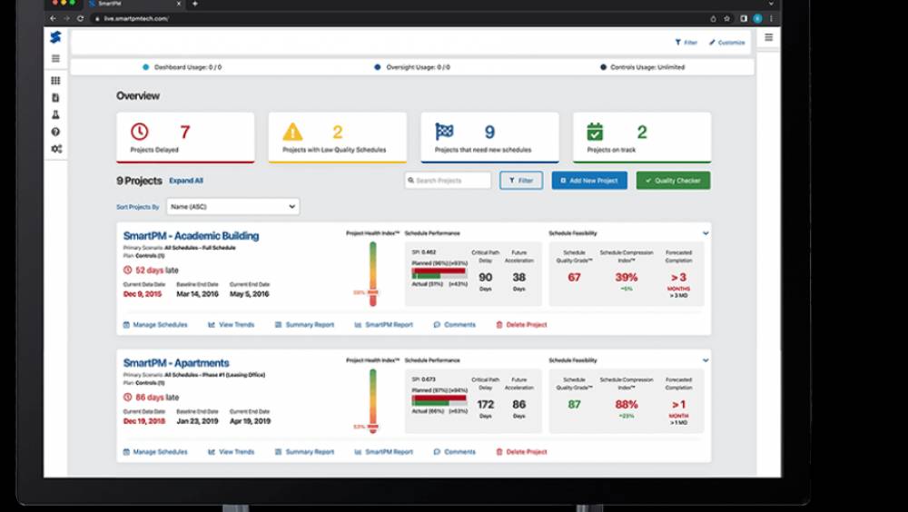Click the yellow warning triangle icon
Image resolution: width=908 pixels, height=512 pixels.
pos(292,132)
